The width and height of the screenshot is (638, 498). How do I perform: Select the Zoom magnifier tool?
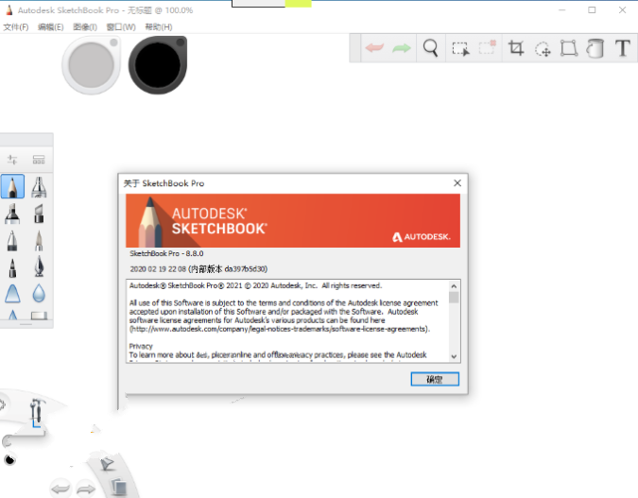(430, 48)
